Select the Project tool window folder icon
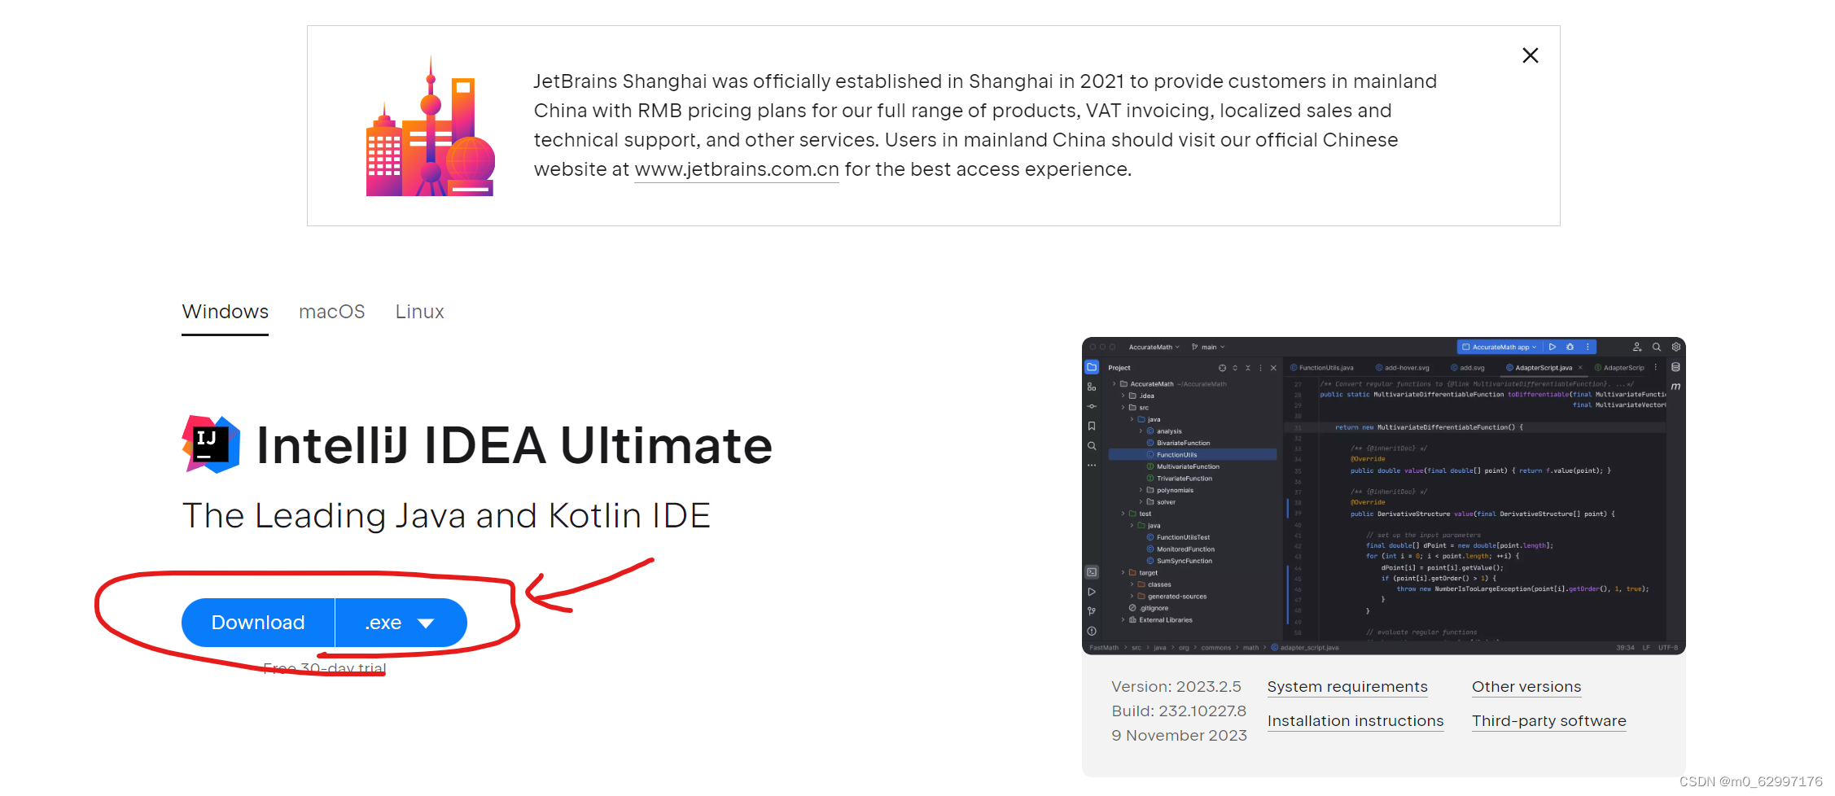 coord(1092,367)
